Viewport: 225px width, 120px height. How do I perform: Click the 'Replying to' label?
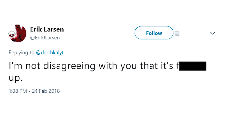point(21,52)
